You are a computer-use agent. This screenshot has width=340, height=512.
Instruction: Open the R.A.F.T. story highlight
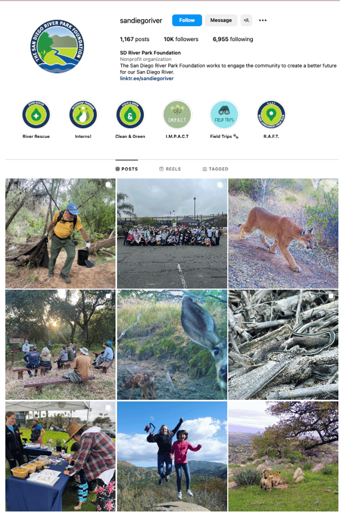(x=271, y=115)
